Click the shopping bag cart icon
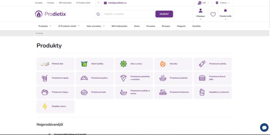Viewport: 270px width, 135px height. pyautogui.click(x=225, y=10)
